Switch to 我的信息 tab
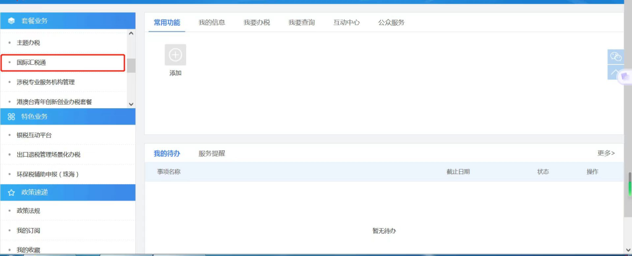Image resolution: width=632 pixels, height=256 pixels. [212, 23]
